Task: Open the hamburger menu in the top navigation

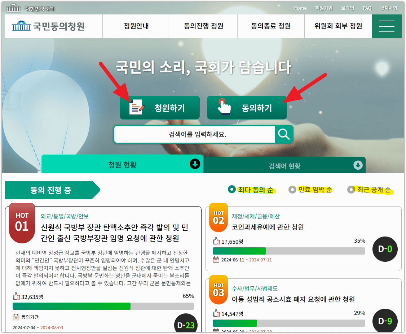Action: pos(387,26)
